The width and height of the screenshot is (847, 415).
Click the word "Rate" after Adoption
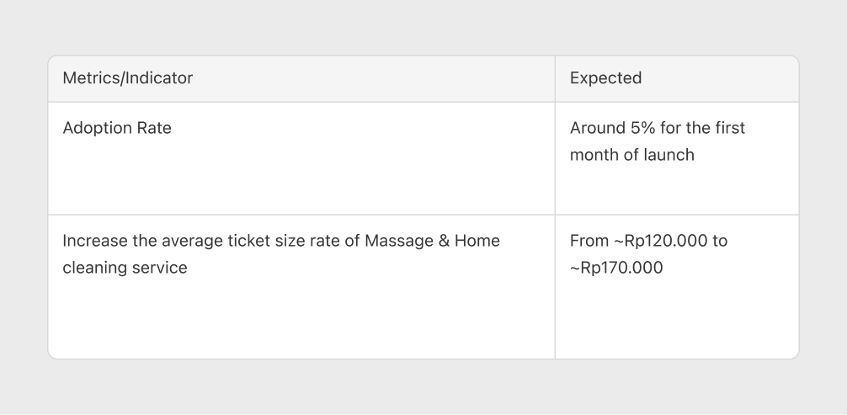click(x=153, y=128)
